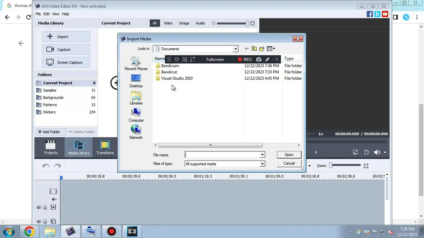Click the Open button in the Import dialog
Viewport: 424px width, 238px height.
289,155
